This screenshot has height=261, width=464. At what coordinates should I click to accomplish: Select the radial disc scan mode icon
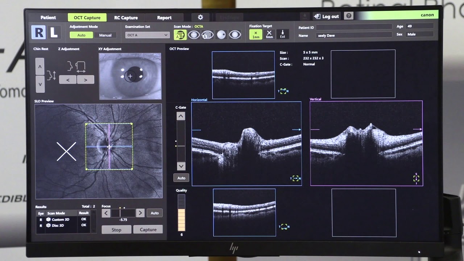[x=221, y=35]
